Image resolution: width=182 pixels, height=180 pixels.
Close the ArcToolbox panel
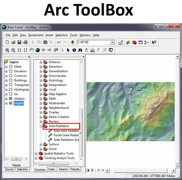click(83, 56)
